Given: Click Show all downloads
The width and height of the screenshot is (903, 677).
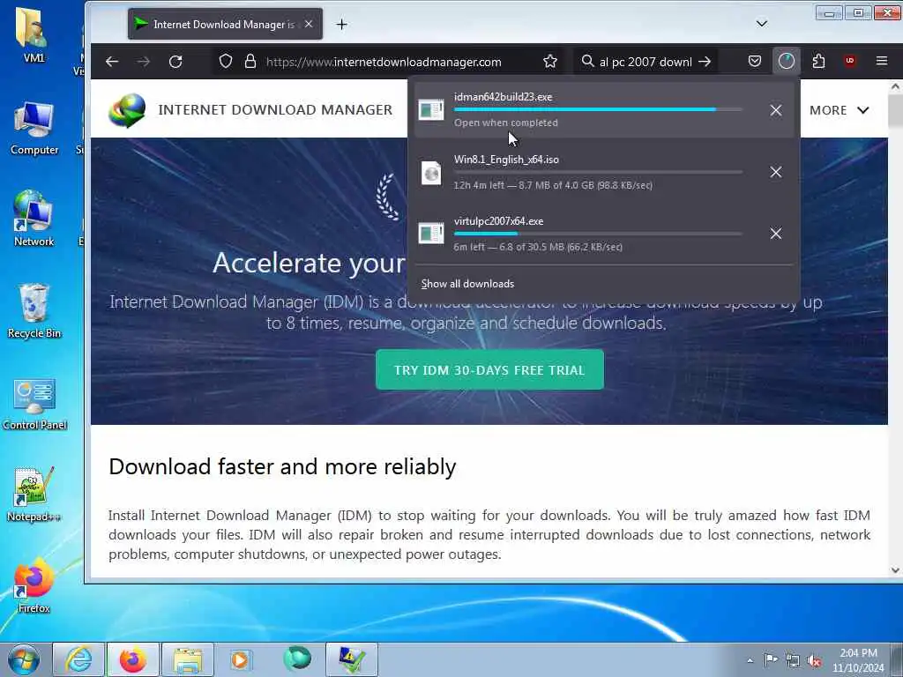Looking at the screenshot, I should pyautogui.click(x=467, y=284).
